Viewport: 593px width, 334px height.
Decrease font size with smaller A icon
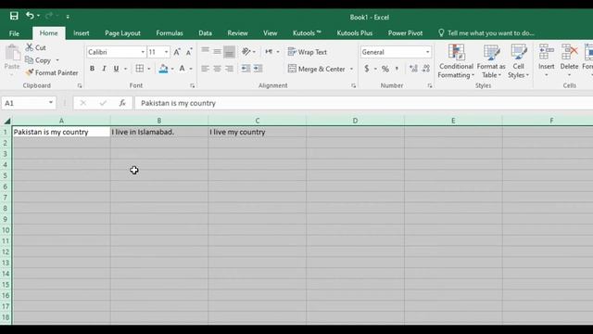[189, 52]
